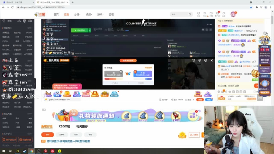Screen dimensions: 274x154
Task: Select the 火箭X1 rocket reward
Action: (x=176, y=116)
